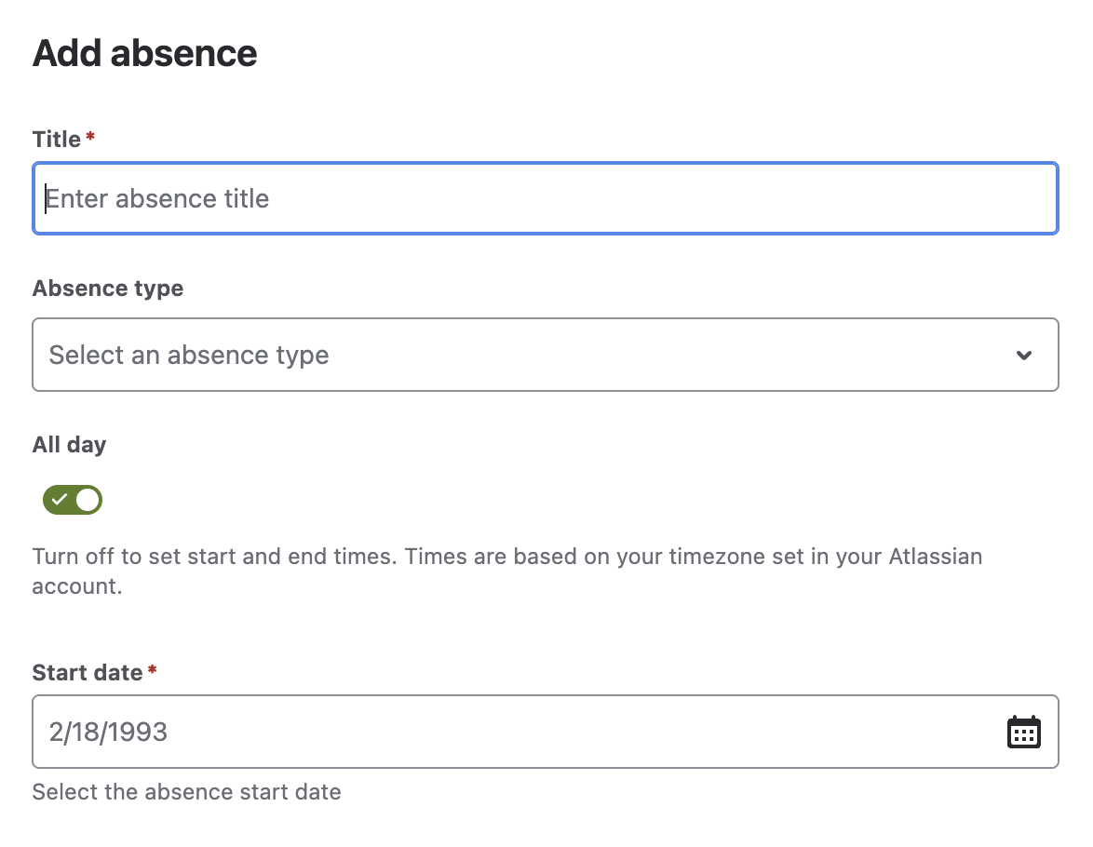Screen dimensions: 1093x847
Task: Click the 'Select the absence start date' hint
Action: point(187,792)
